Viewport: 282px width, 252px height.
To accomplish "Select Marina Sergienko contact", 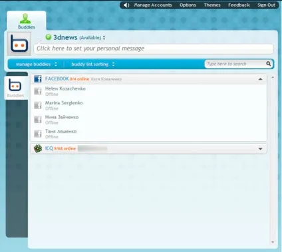I will tap(148, 105).
